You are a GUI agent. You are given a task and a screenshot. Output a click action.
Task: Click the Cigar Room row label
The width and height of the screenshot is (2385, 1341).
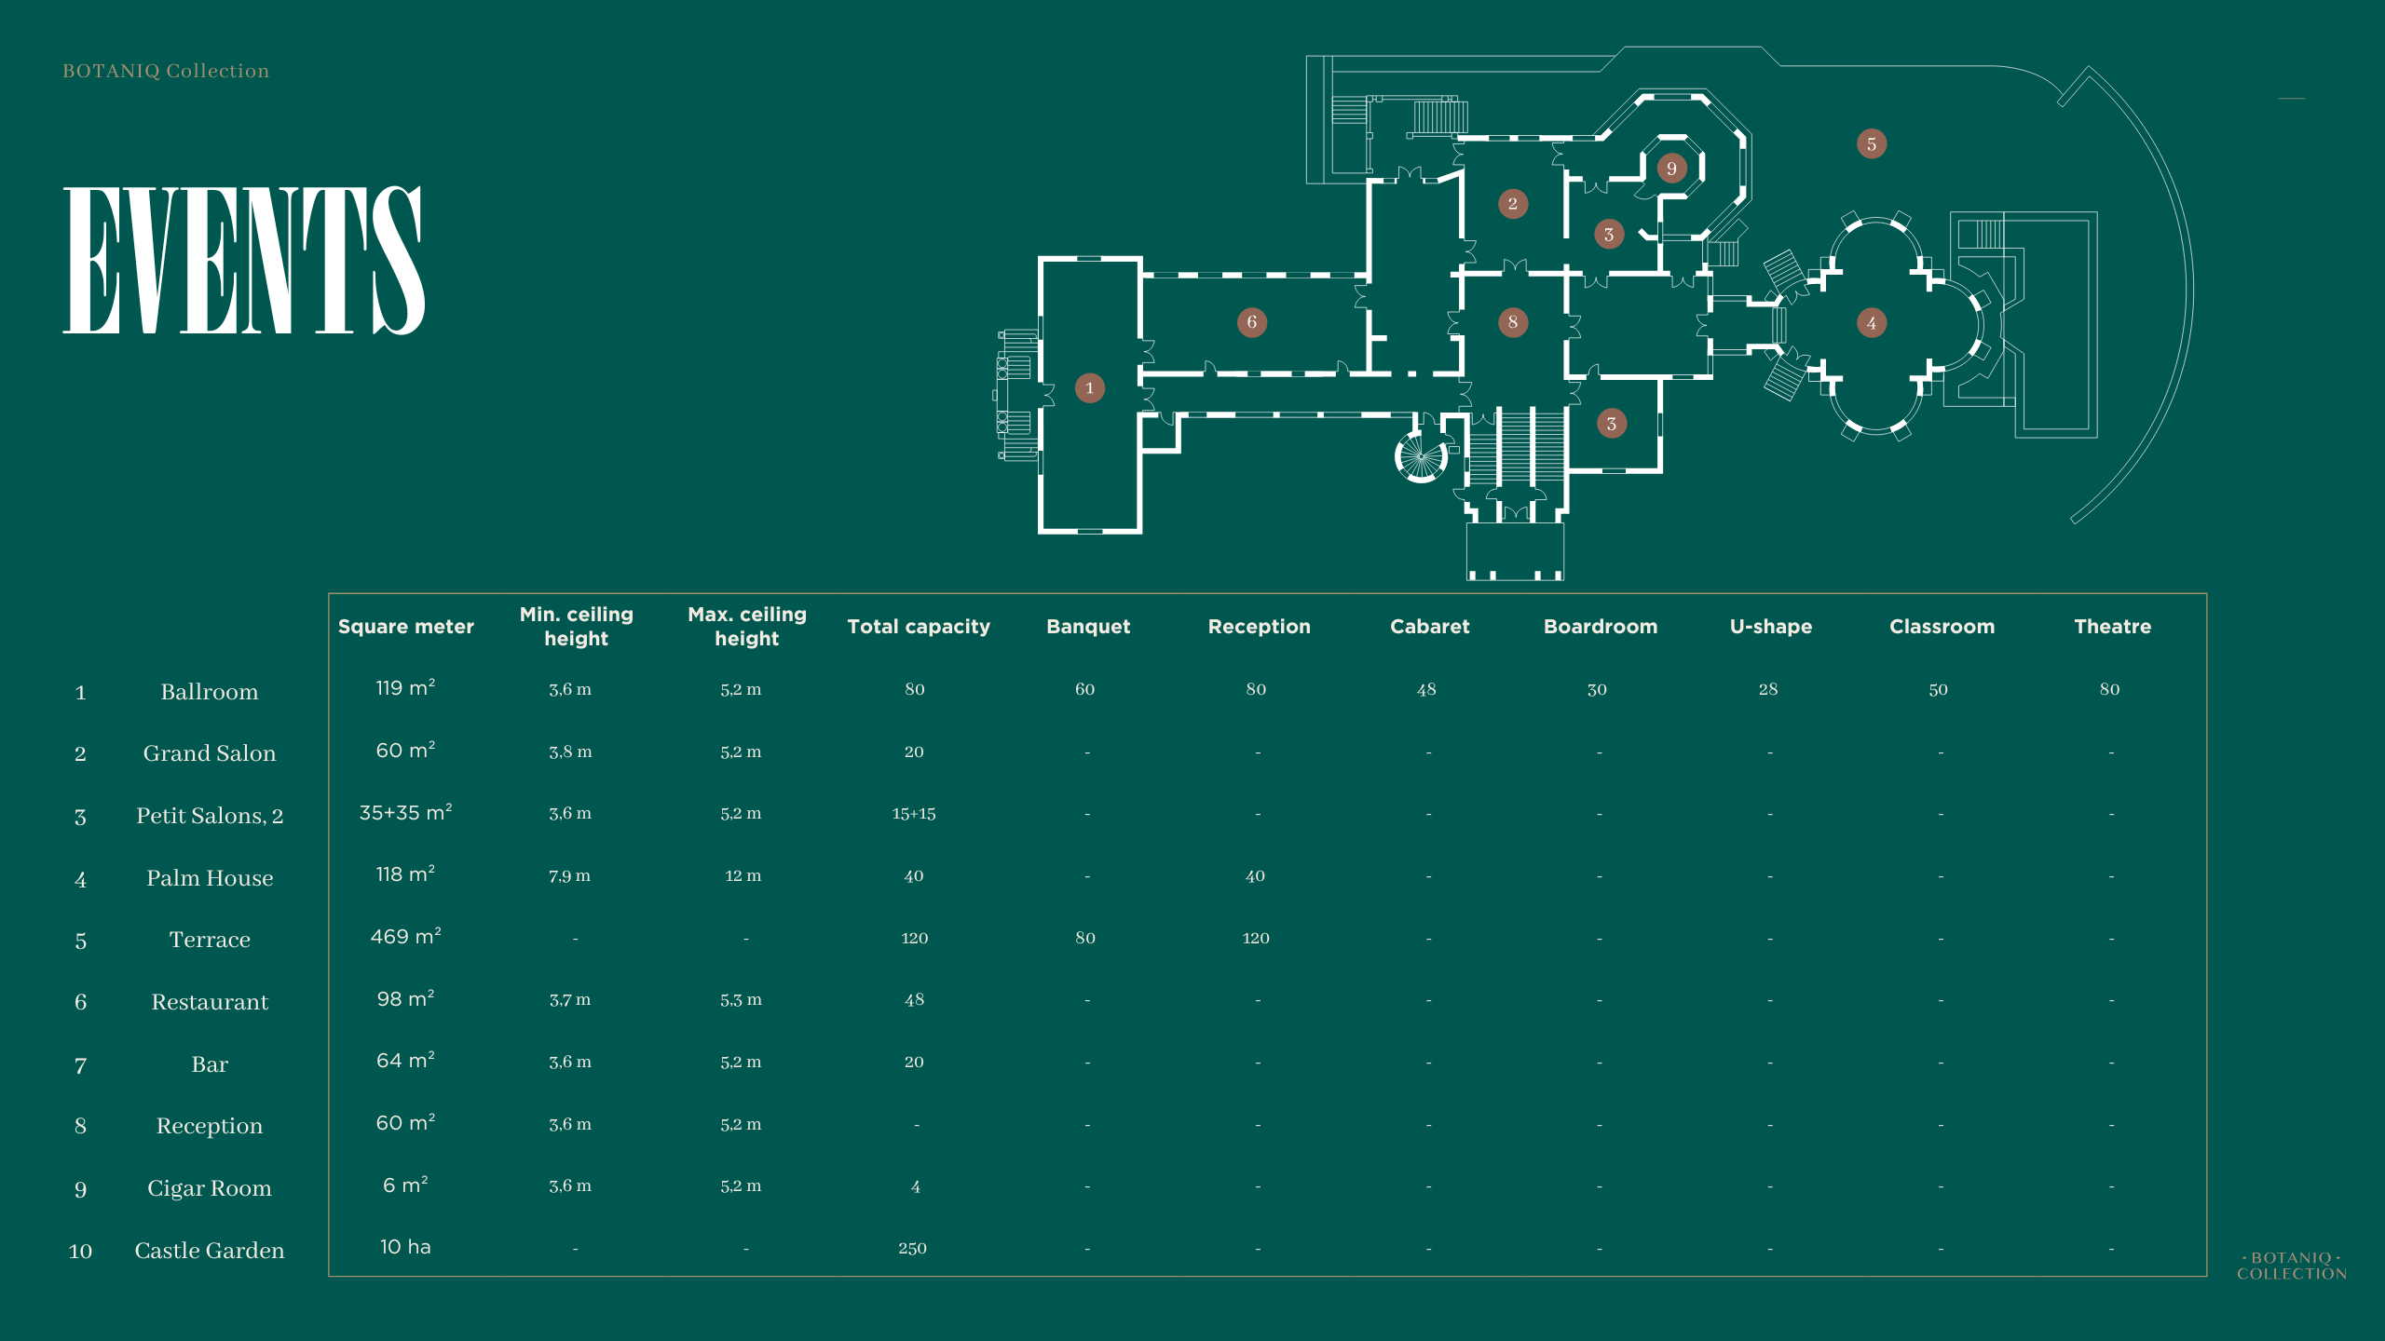coord(209,1188)
